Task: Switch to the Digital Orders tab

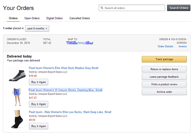Action: pyautogui.click(x=54, y=18)
